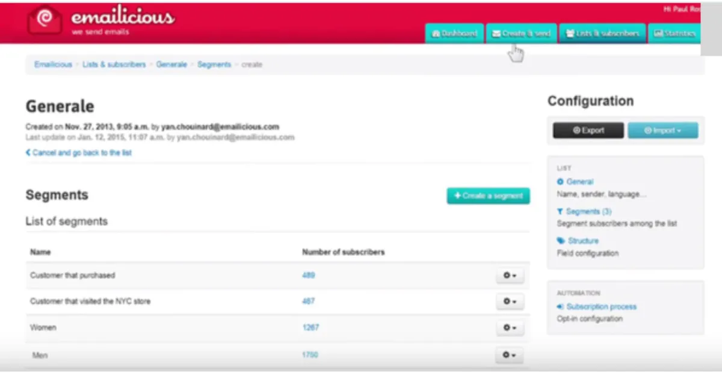Screen dimensions: 722x373
Task: Click 'Customer that visited the NYC store' text
Action: click(x=90, y=301)
